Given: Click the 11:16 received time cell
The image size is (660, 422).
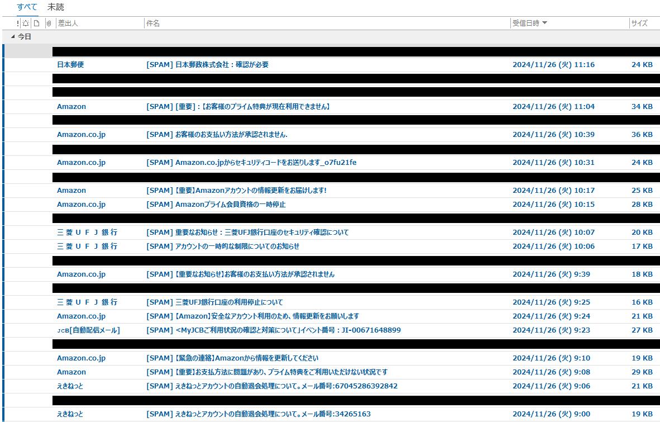Looking at the screenshot, I should coord(553,64).
